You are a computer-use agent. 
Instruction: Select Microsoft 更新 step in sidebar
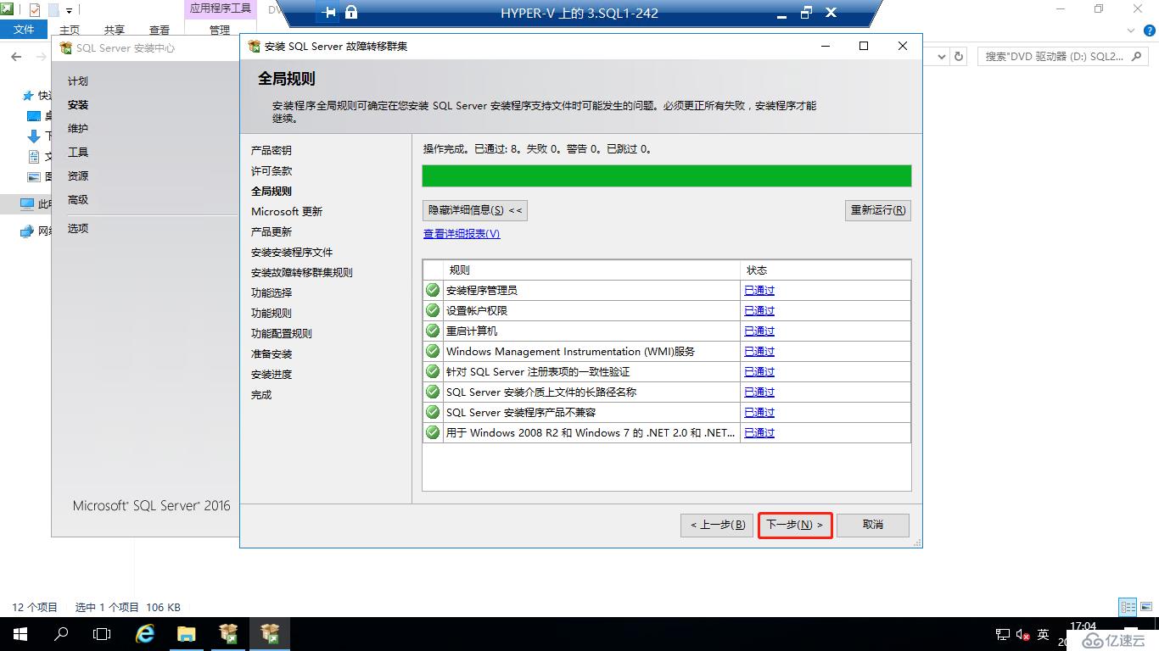287,211
